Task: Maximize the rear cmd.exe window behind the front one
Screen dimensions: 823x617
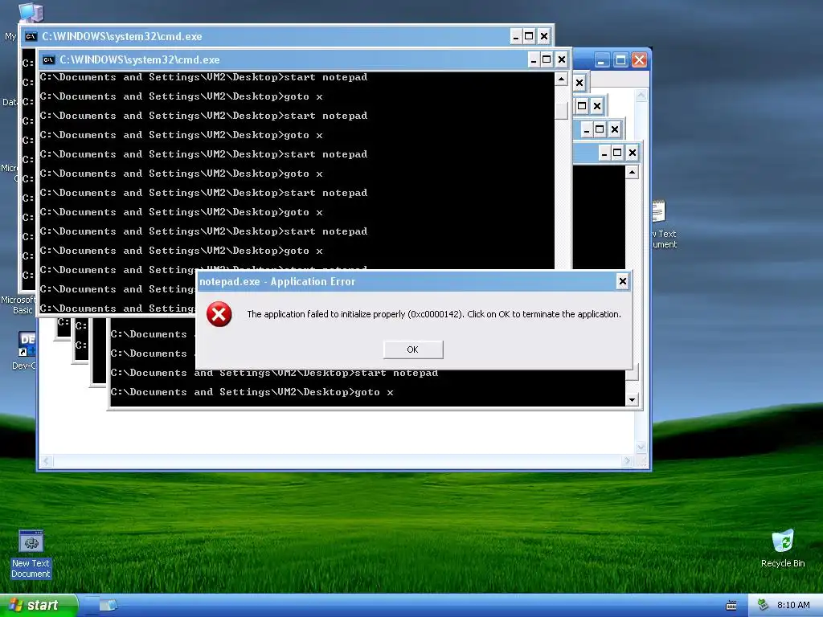Action: pyautogui.click(x=529, y=36)
